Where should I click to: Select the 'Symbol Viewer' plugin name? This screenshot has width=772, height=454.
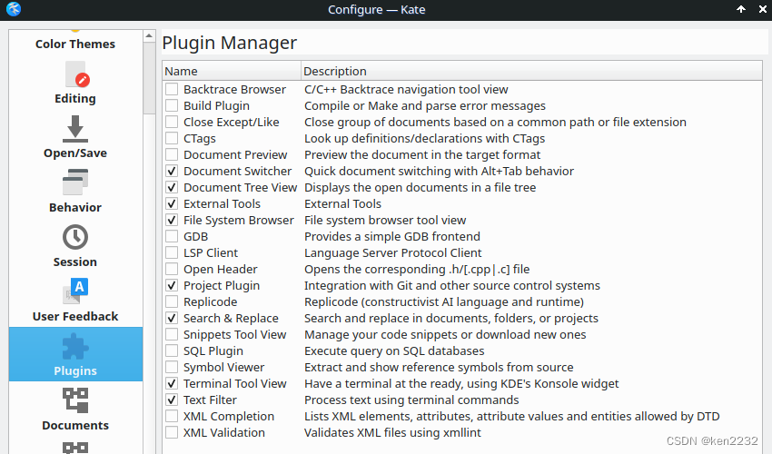pos(223,367)
